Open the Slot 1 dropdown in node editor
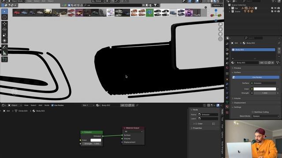The image size is (282, 158). [x=88, y=105]
